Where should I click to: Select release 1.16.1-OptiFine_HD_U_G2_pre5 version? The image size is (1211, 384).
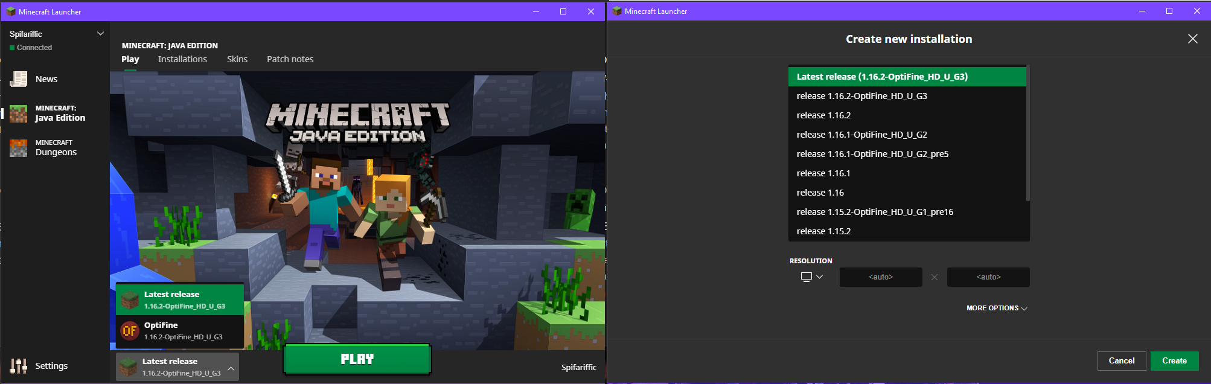pyautogui.click(x=907, y=154)
